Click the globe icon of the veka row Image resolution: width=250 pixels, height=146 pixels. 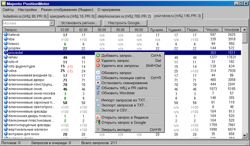(x=6, y=70)
